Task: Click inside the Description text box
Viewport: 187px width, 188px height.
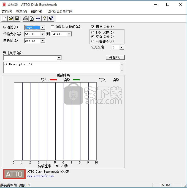Action: coord(62,67)
